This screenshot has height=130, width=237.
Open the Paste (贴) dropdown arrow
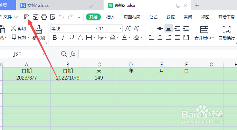tap(6, 38)
